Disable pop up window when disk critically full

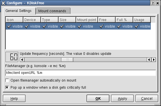[7, 88]
